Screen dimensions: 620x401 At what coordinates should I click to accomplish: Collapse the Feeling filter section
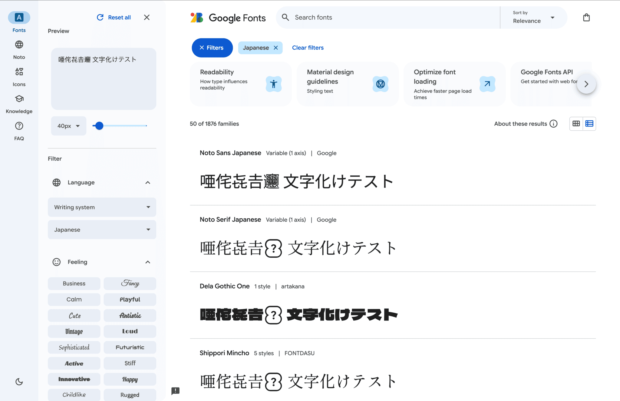point(147,262)
